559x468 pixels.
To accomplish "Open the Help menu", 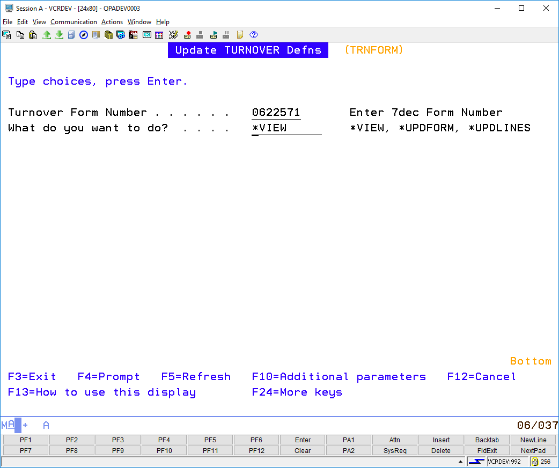I will click(x=163, y=22).
